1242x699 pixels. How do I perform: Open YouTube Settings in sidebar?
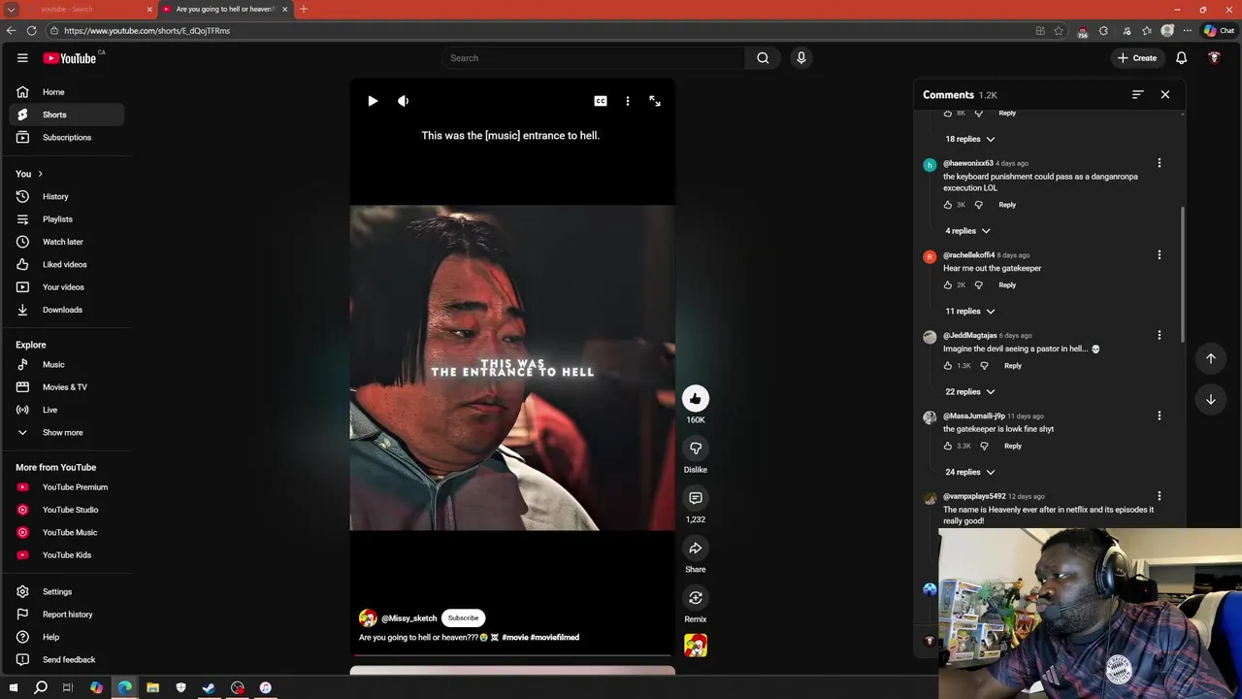[67, 592]
